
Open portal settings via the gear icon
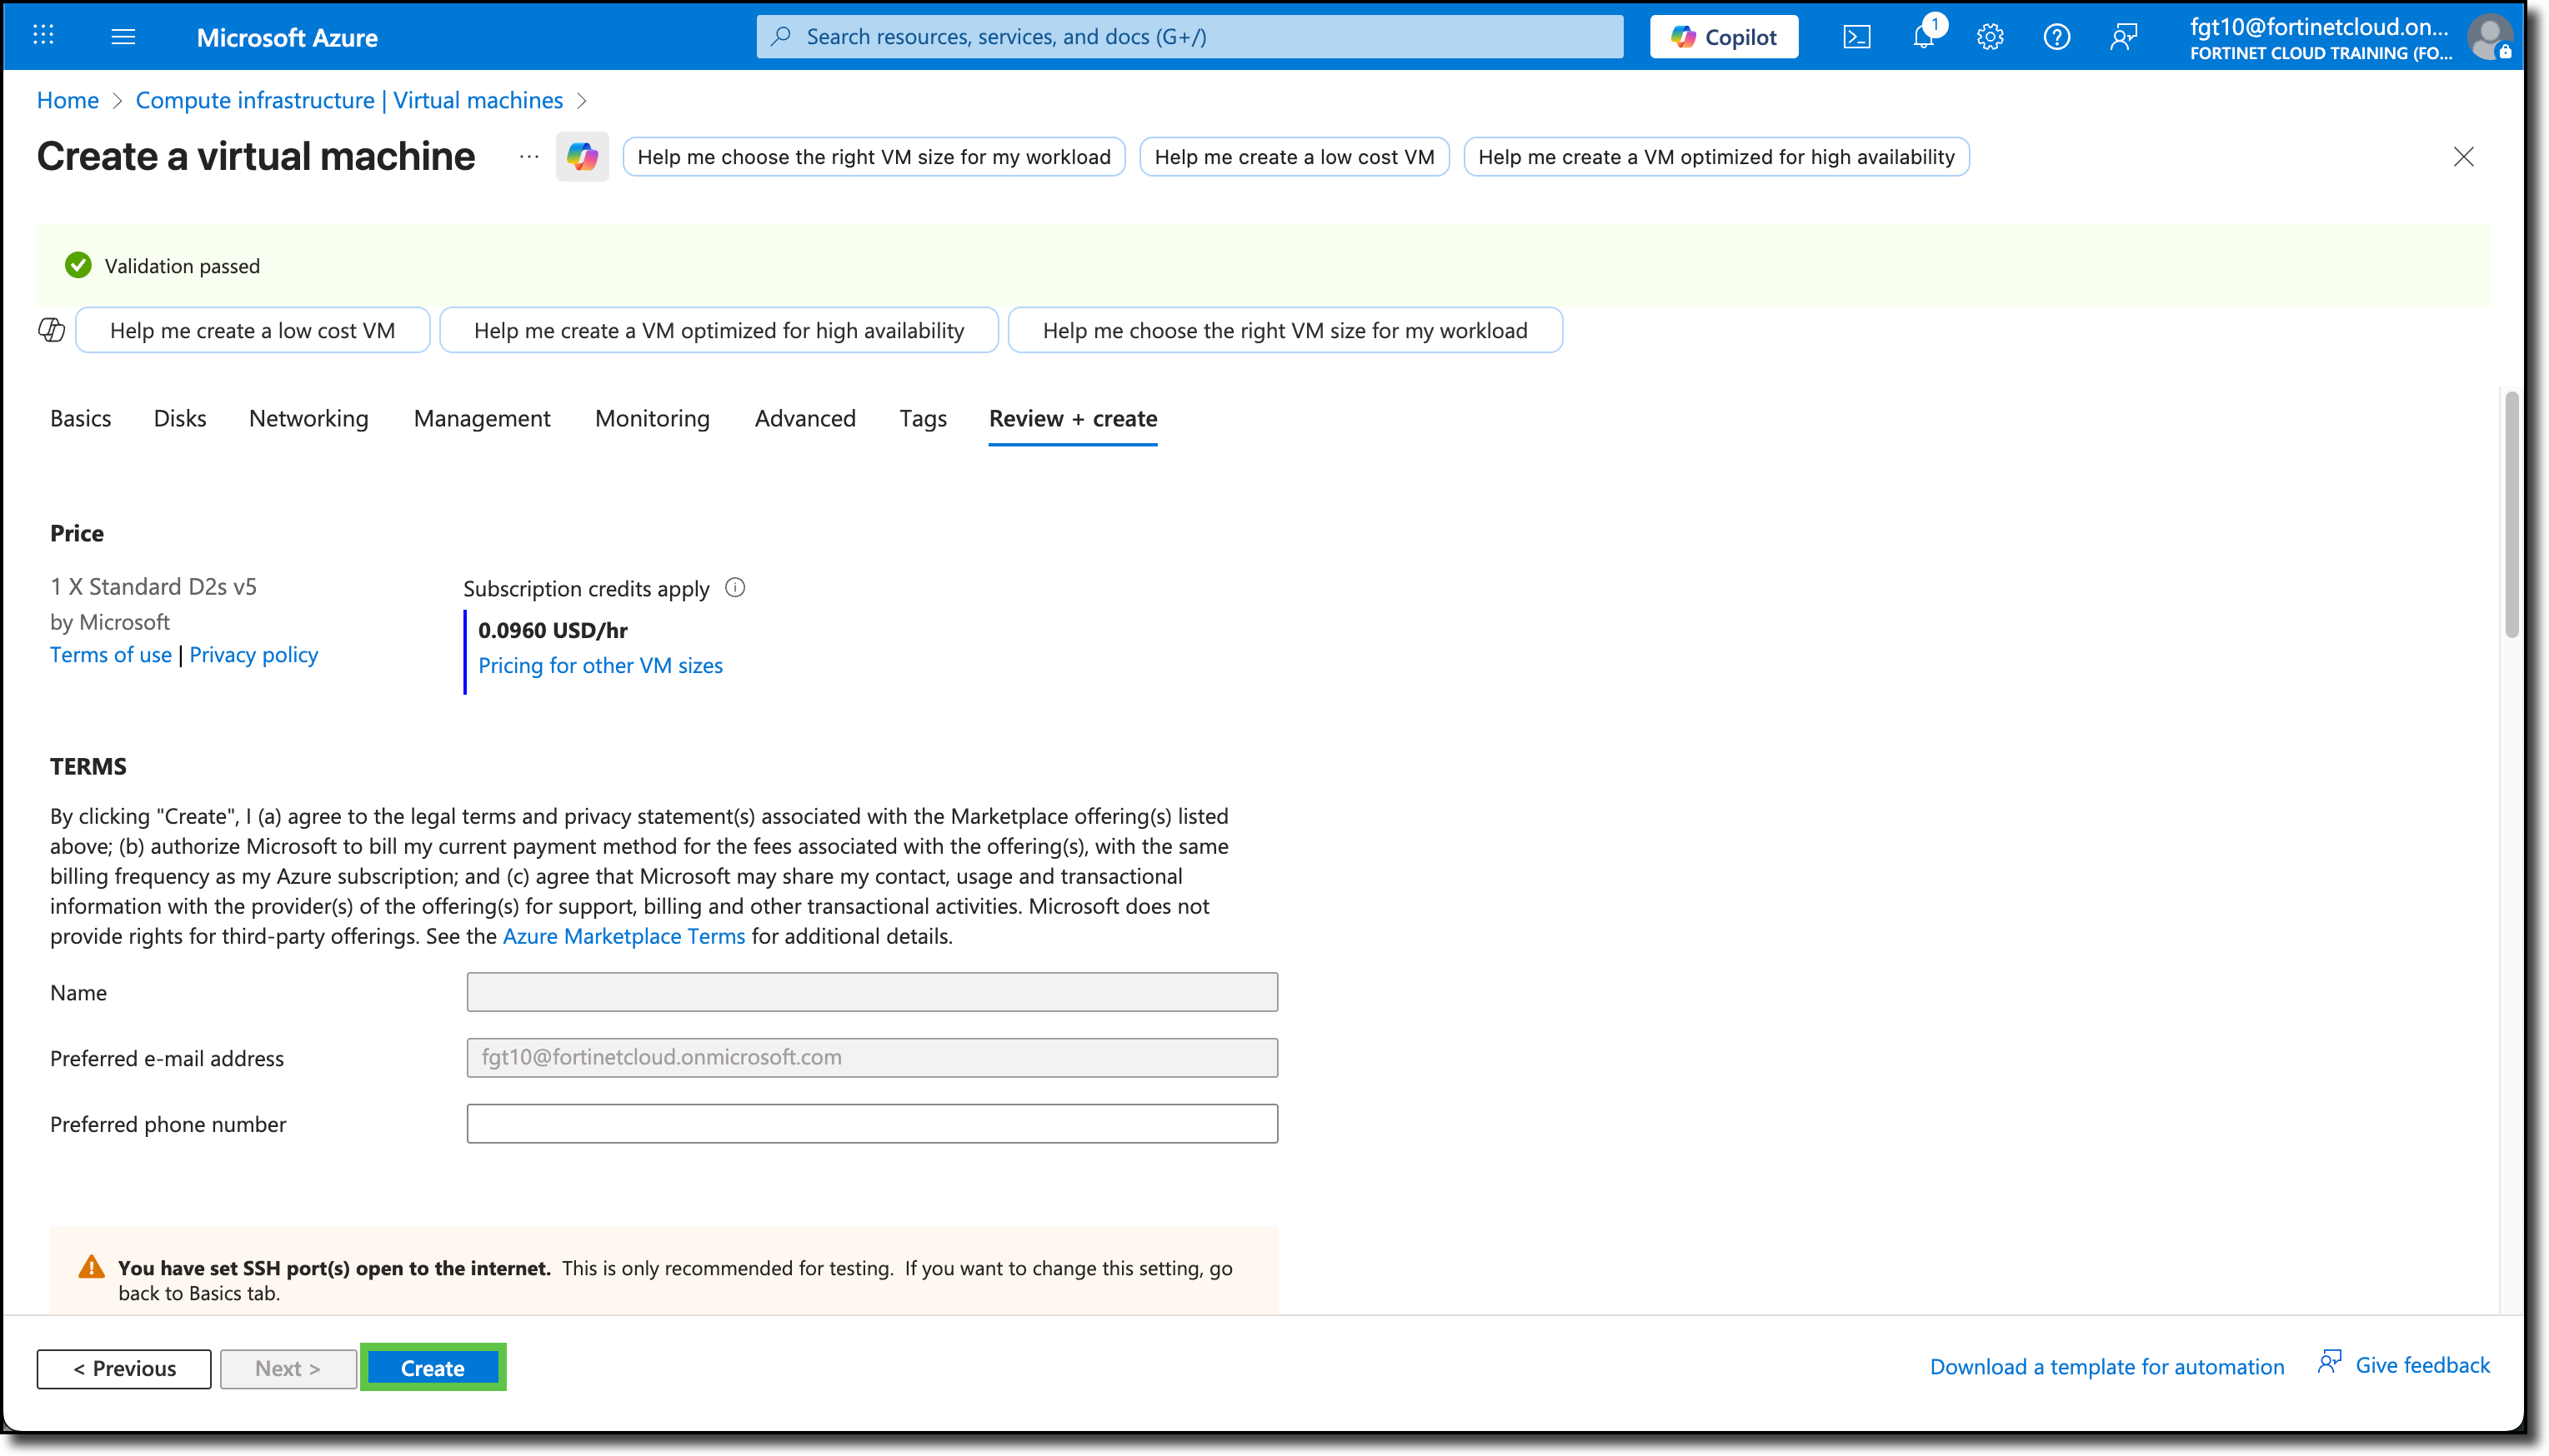1990,36
